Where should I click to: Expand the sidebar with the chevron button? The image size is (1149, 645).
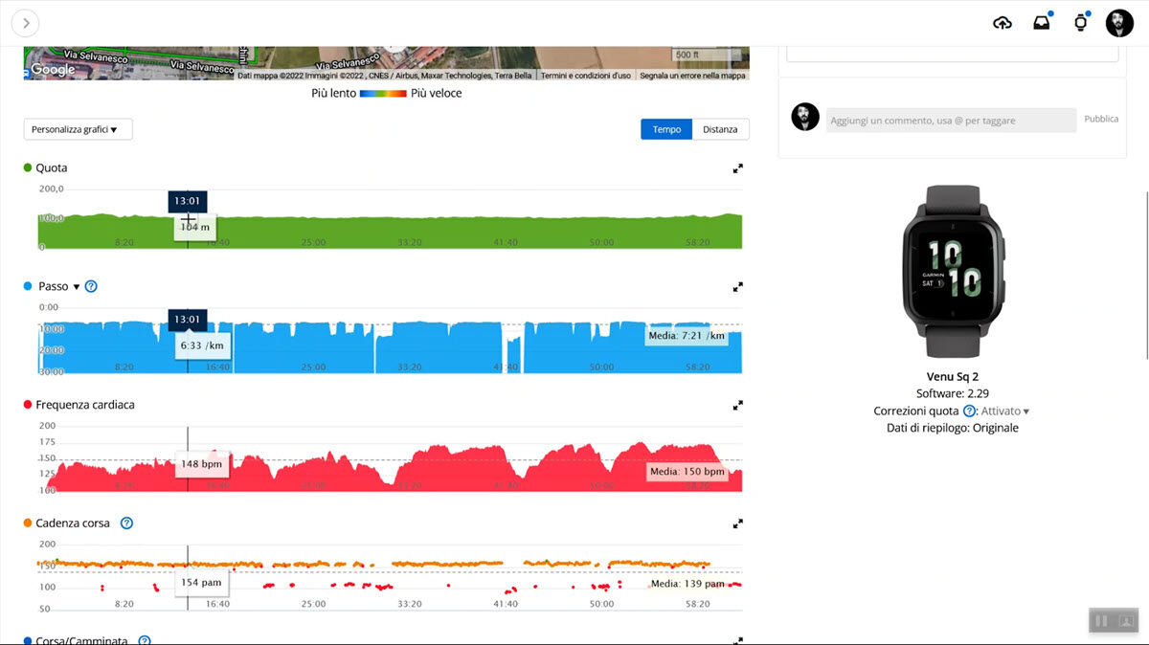pos(25,23)
